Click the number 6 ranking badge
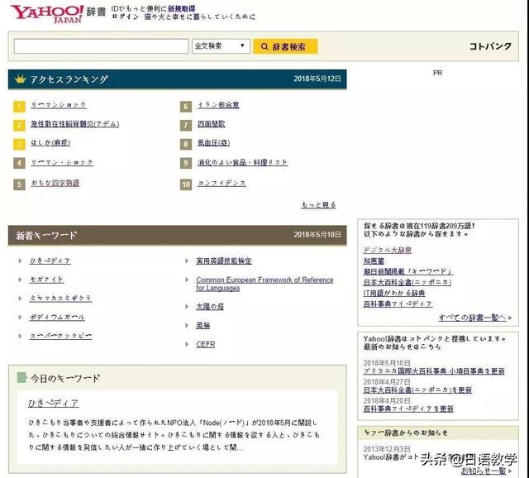This screenshot has width=529, height=478. coord(186,107)
